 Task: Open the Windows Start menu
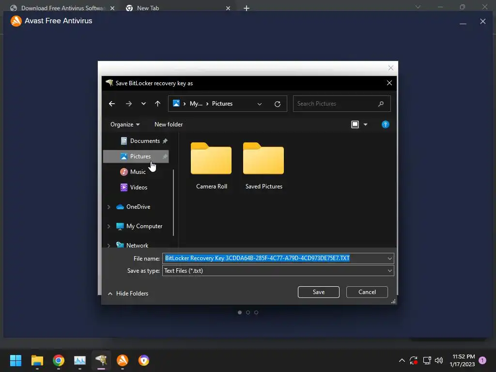point(15,360)
